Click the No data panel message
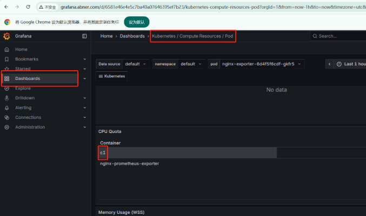Image resolution: width=366 pixels, height=216 pixels. 277,90
